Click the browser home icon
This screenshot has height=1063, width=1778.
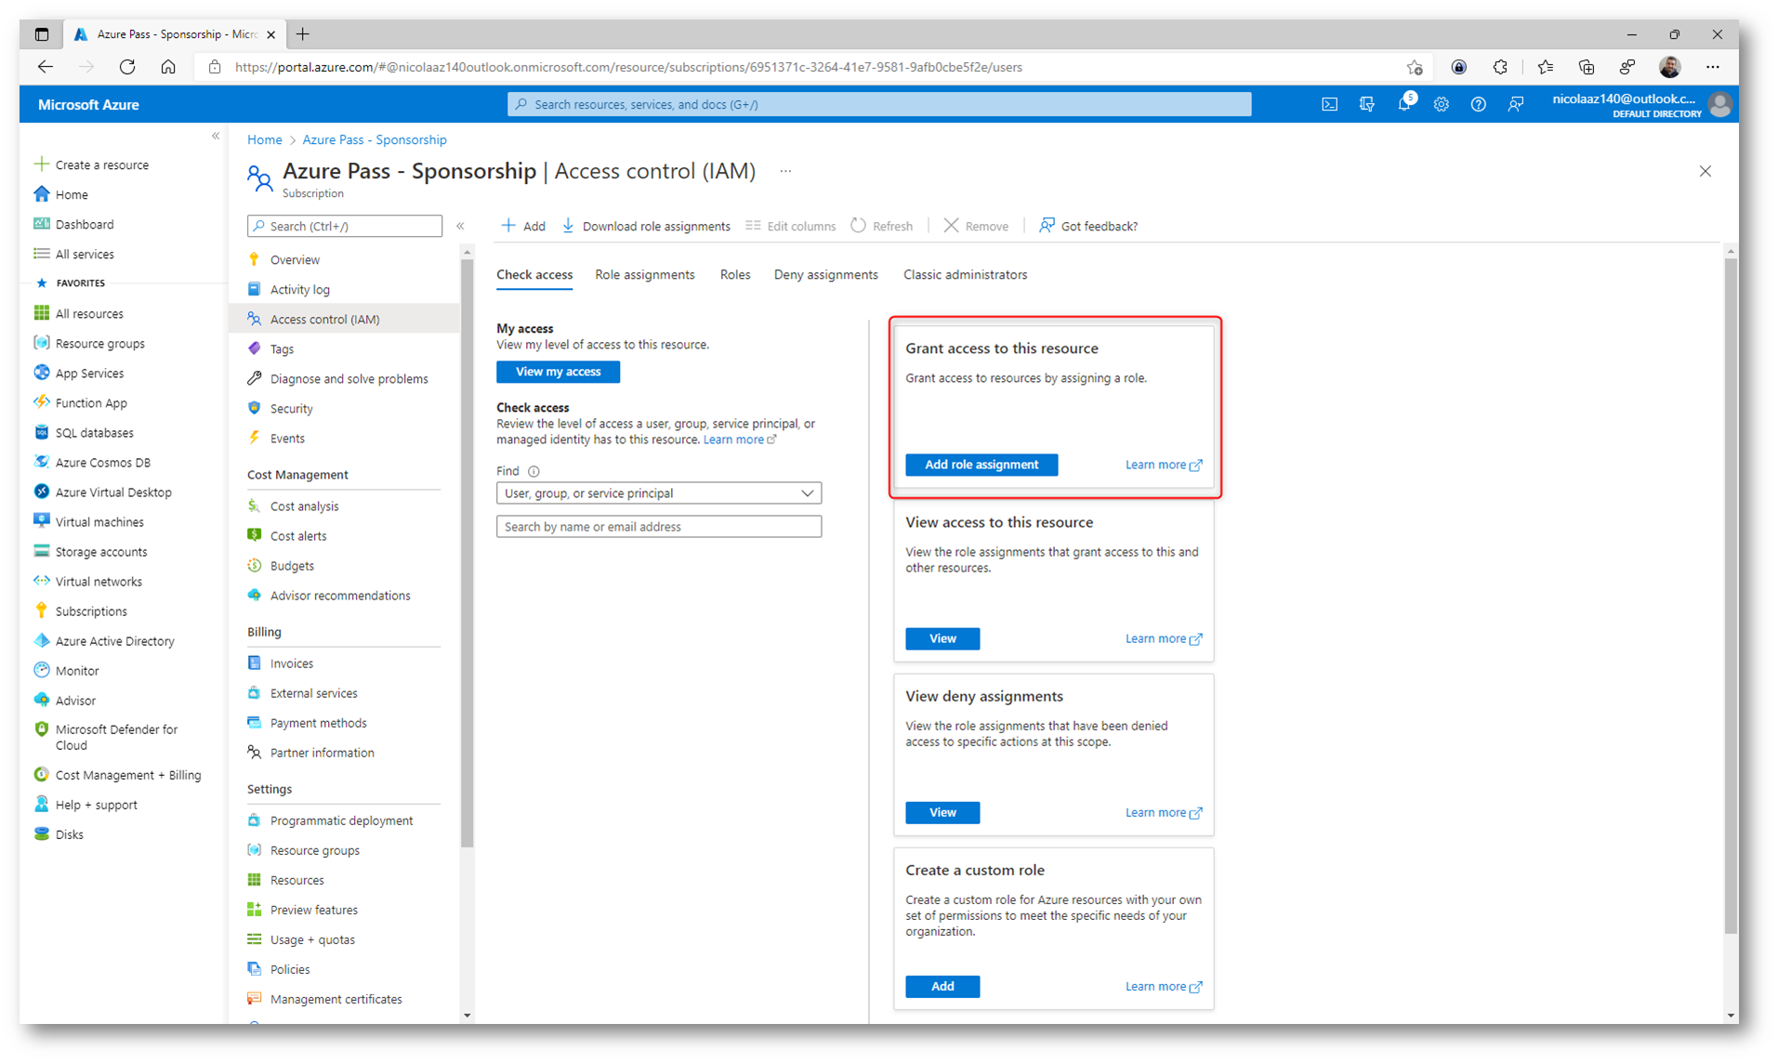point(168,67)
